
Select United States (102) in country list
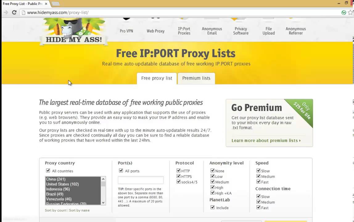coord(73,184)
